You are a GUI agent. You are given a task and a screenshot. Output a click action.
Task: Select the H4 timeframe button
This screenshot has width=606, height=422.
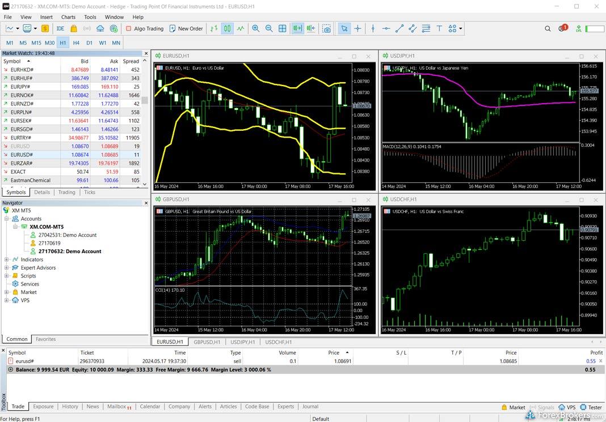(76, 42)
